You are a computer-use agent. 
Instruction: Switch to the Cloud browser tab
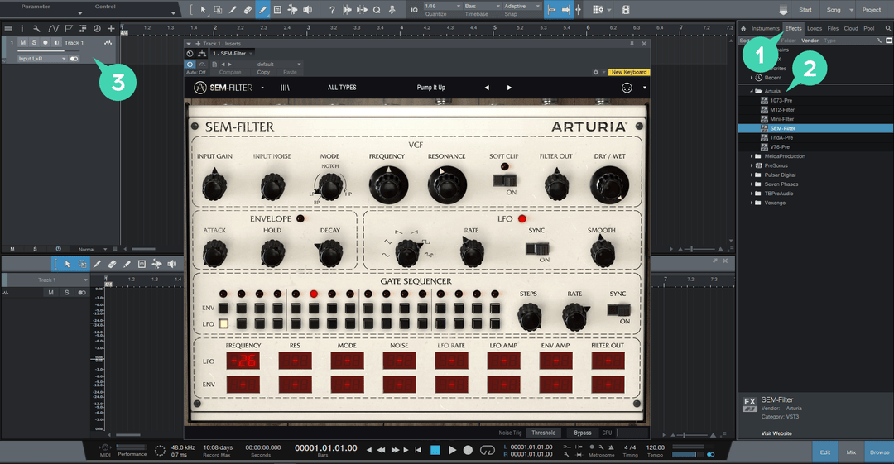click(851, 28)
